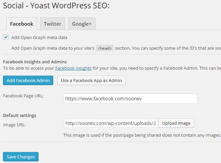Open the Facebook Insights link
The width and height of the screenshot is (221, 163).
click(73, 68)
